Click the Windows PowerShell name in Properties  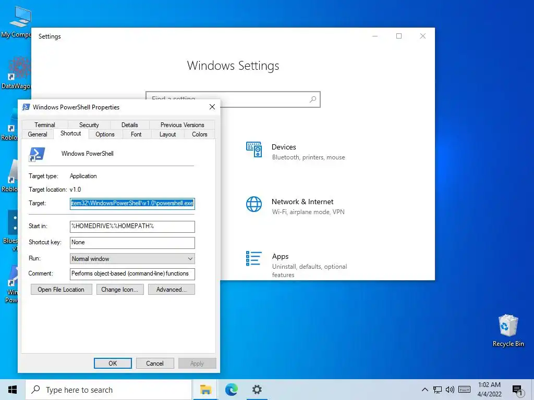point(88,154)
